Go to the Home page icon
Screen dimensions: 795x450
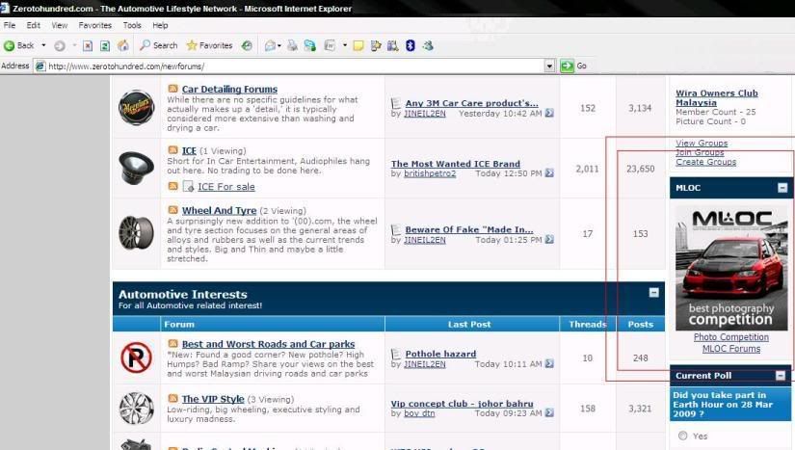[122, 46]
